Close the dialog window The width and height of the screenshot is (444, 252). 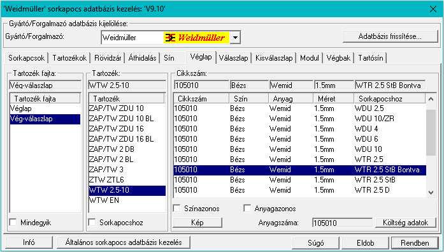tap(433, 9)
